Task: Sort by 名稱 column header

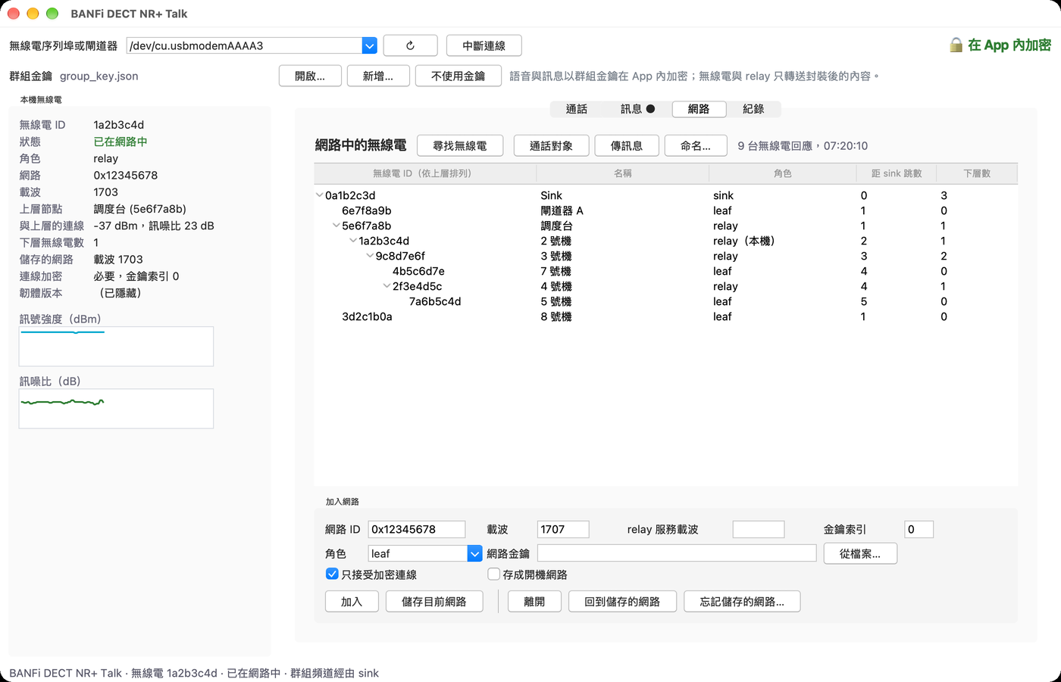Action: point(622,173)
